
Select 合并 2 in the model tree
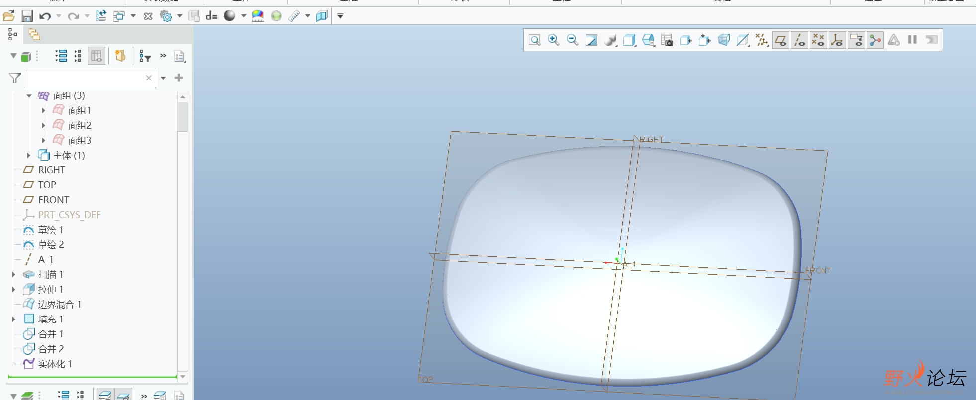point(44,349)
